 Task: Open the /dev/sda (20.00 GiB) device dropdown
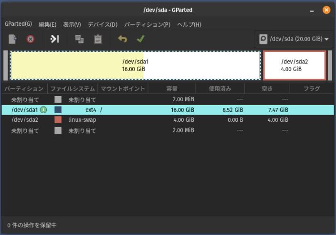pyautogui.click(x=294, y=39)
